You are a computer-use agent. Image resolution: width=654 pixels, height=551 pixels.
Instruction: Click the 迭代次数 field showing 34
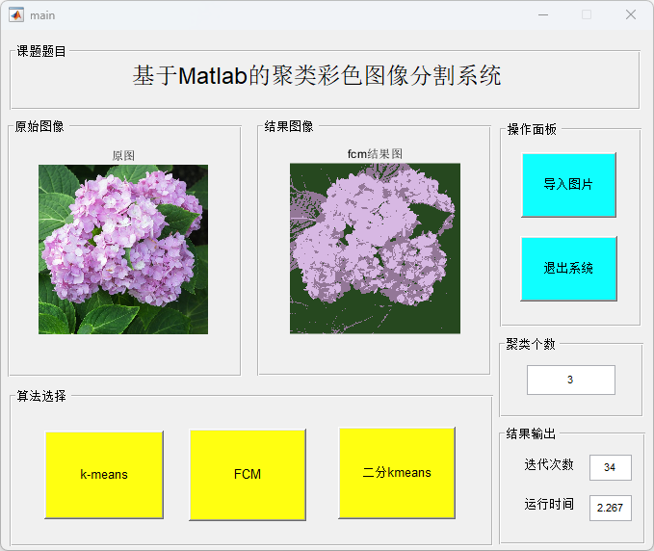point(611,467)
